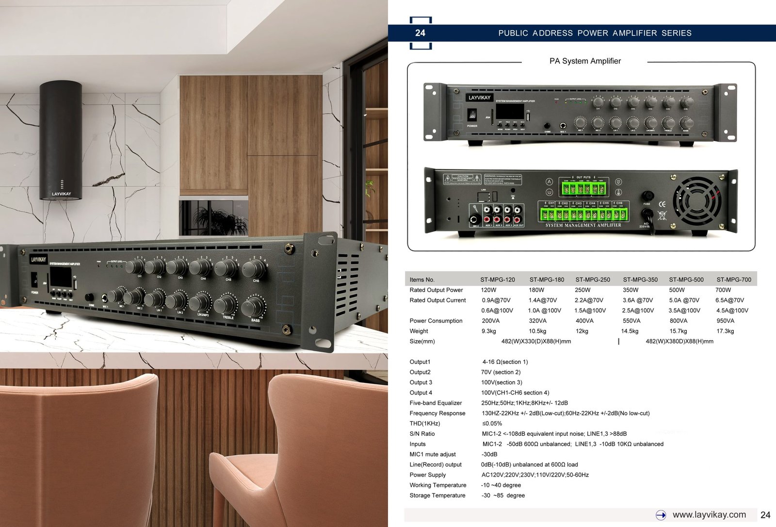Click the CH6 knob on the large amplifier
Viewport: 776px width, 527px height.
254,269
